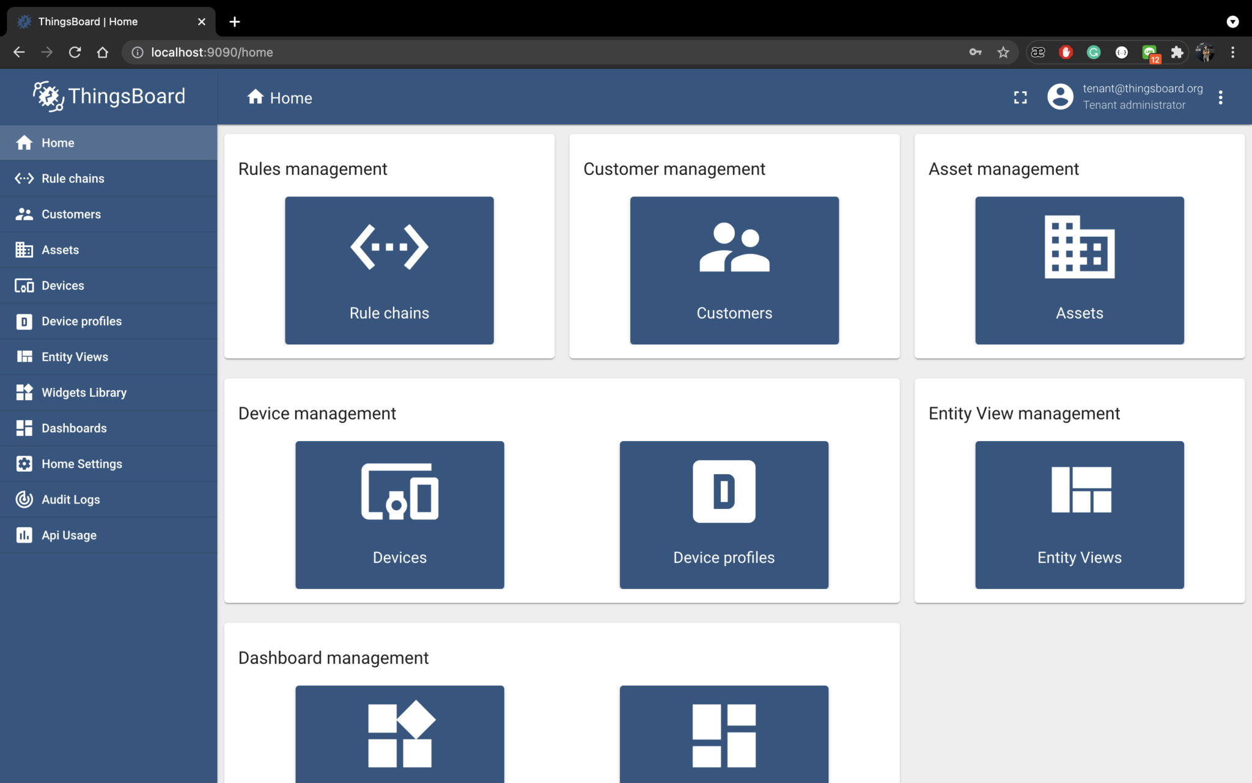This screenshot has width=1252, height=783.
Task: Select Rule chains in the sidebar
Action: click(73, 178)
